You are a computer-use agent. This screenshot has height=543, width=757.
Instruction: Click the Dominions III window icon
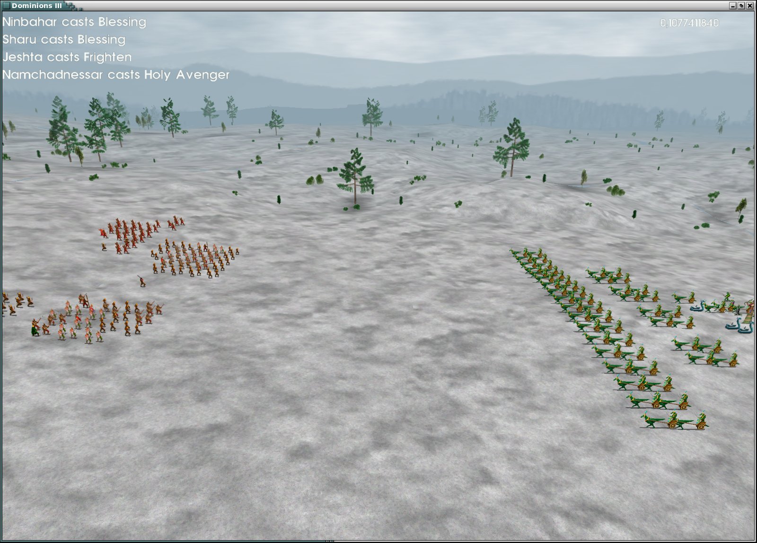(x=6, y=6)
